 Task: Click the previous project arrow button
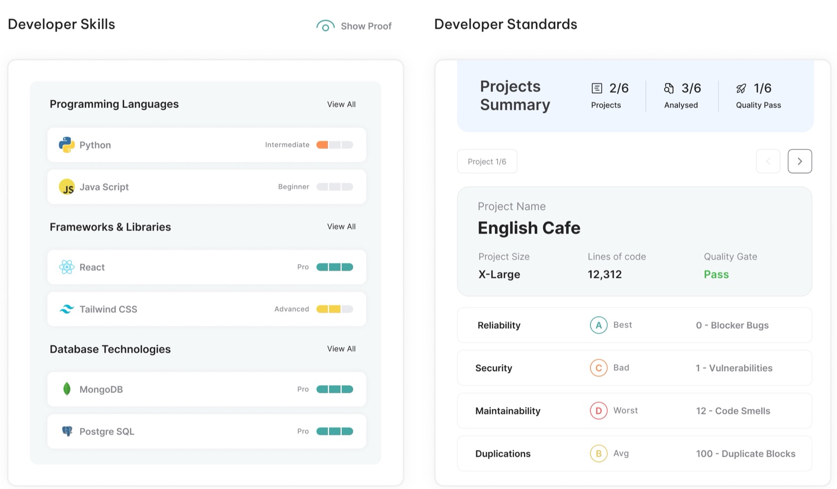768,161
